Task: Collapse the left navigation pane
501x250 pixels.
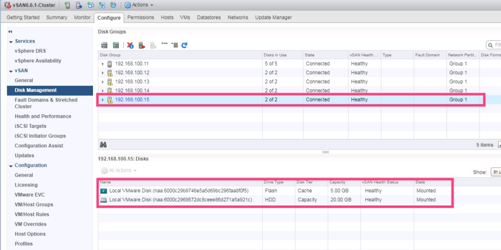Action: click(10, 32)
